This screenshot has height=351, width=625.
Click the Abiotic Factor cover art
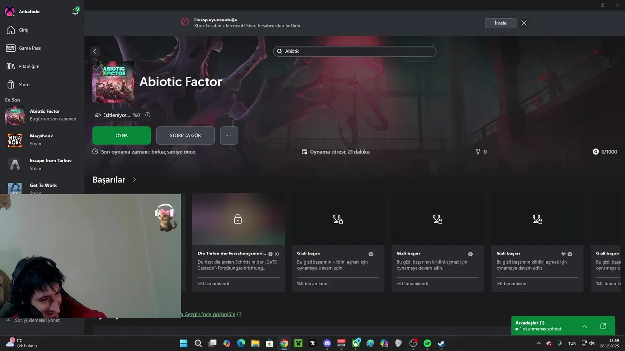113,82
